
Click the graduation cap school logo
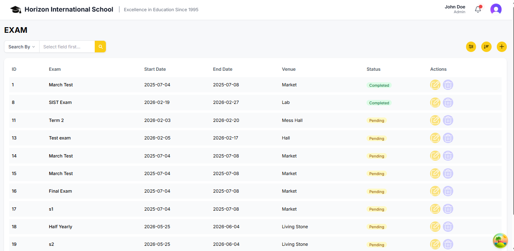coord(16,9)
